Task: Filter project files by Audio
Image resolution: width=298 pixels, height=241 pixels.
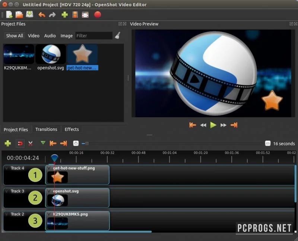Action: point(50,35)
